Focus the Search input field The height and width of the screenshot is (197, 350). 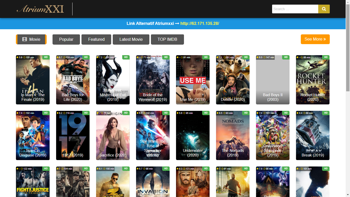(295, 9)
